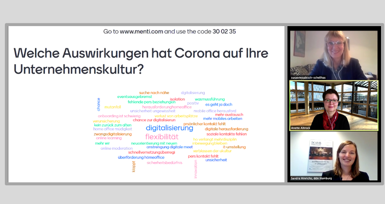Click the vertical blue word 'chance'
385x204 pixels.
pos(99,104)
